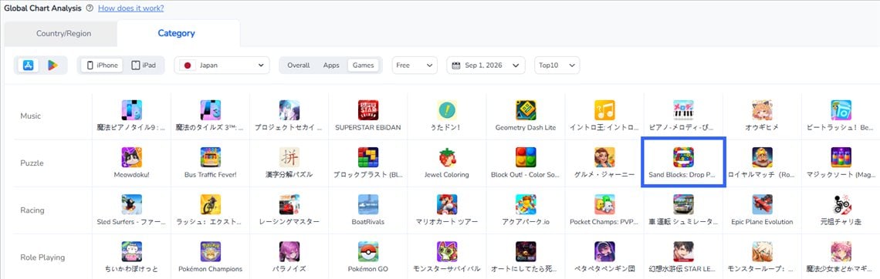Open the Mario Kart Tour icon
This screenshot has width=880, height=279.
pos(447,204)
